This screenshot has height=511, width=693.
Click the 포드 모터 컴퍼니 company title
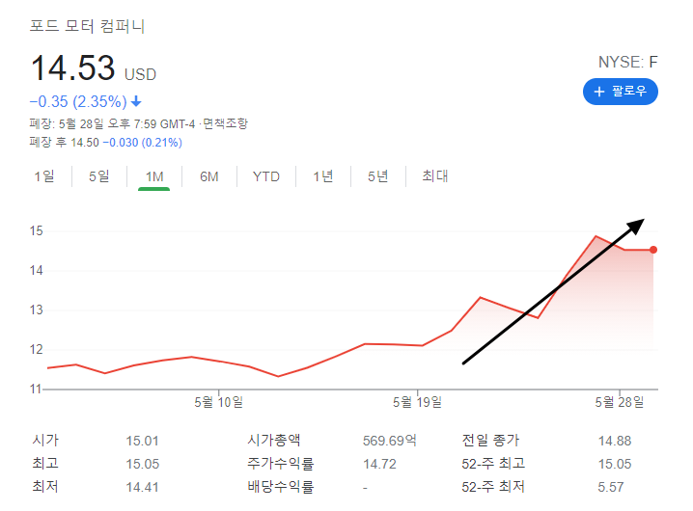(x=87, y=26)
